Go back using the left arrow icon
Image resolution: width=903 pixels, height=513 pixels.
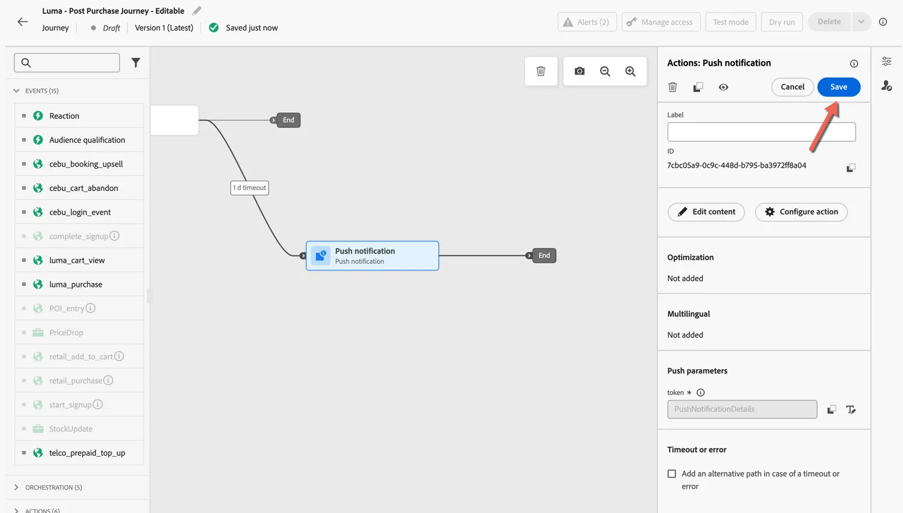[22, 22]
